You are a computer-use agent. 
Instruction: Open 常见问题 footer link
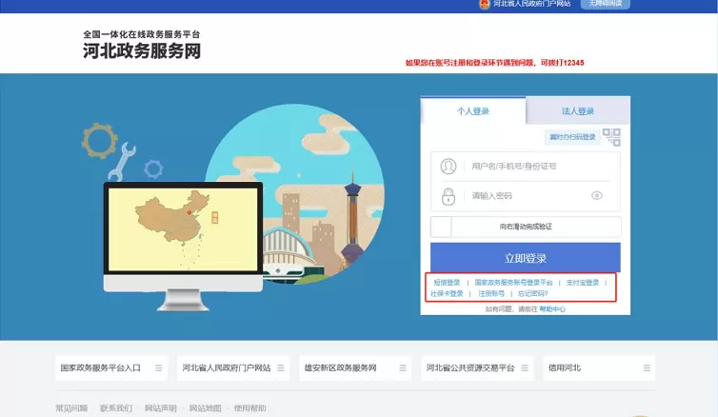coord(71,407)
